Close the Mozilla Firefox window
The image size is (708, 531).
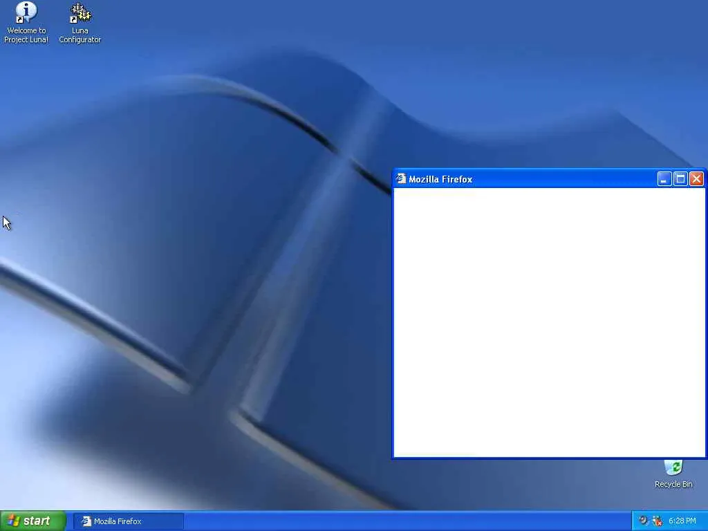tap(696, 179)
